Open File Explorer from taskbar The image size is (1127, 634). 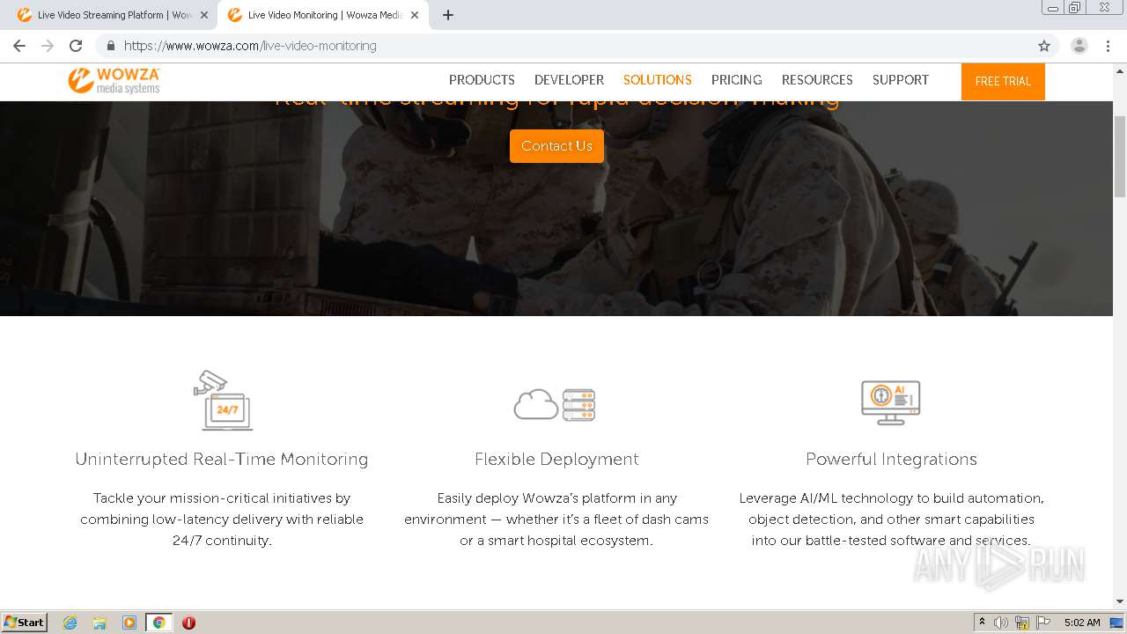tap(99, 623)
